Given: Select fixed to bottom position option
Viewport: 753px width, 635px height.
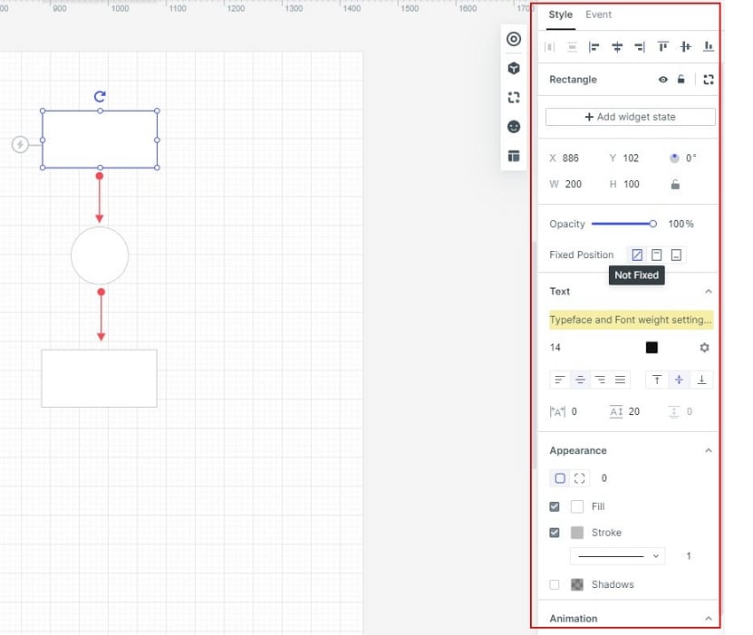Looking at the screenshot, I should click(x=676, y=255).
